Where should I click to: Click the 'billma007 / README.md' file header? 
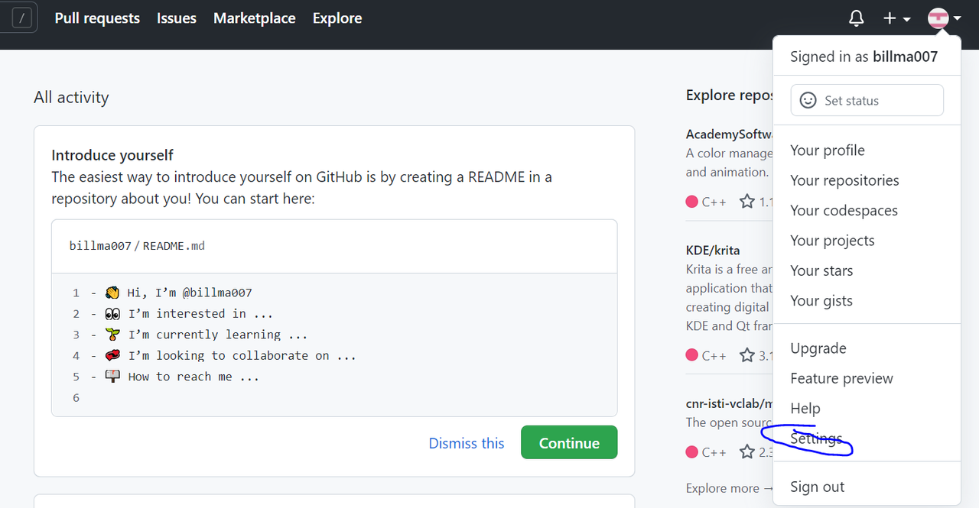[137, 246]
